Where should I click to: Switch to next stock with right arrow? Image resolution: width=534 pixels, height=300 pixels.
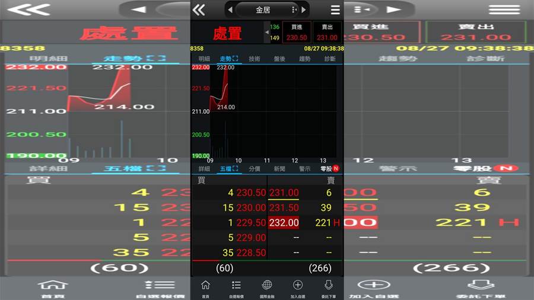[x=303, y=10]
